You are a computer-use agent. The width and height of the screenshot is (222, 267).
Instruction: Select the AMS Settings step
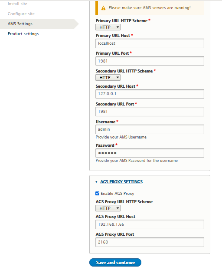coord(20,24)
